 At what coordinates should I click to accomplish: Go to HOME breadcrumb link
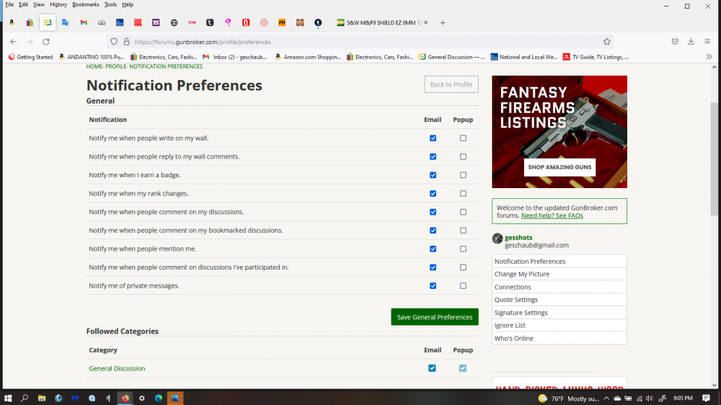pyautogui.click(x=94, y=66)
